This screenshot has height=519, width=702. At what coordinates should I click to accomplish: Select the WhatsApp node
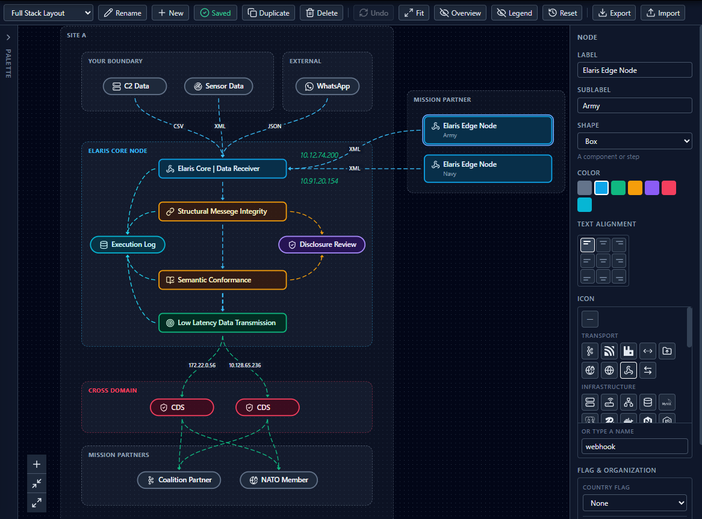[328, 86]
